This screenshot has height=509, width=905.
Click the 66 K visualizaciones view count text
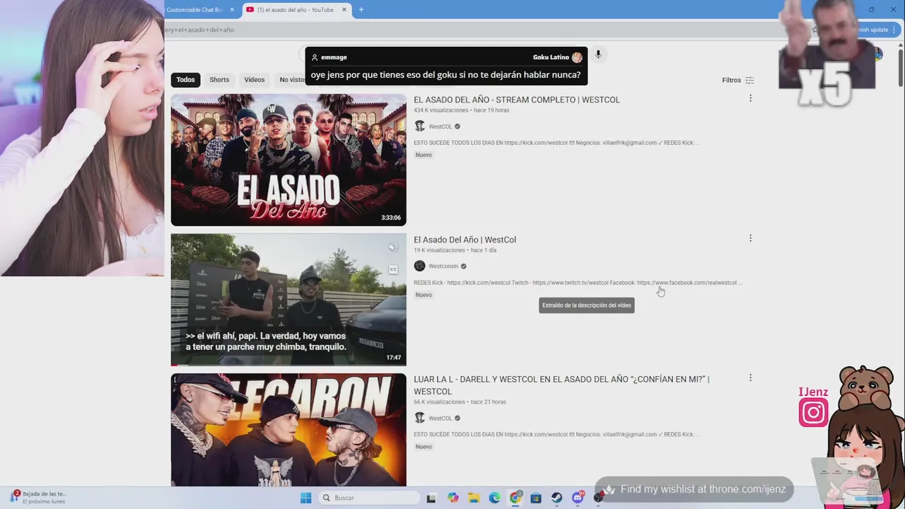pos(439,402)
